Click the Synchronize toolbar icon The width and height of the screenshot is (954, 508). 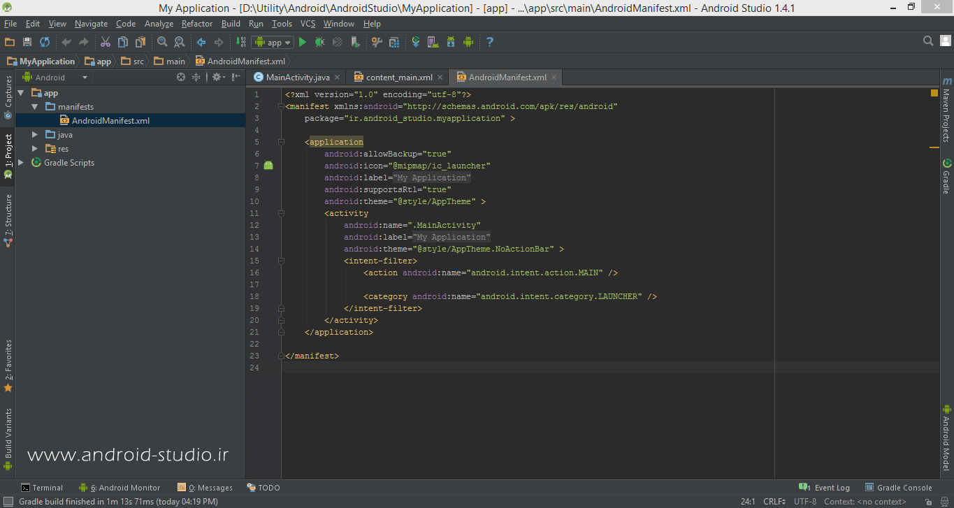click(x=45, y=42)
